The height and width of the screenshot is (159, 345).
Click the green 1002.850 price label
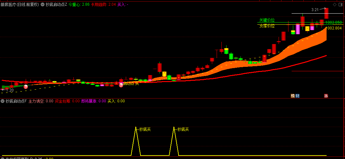[x=334, y=22]
